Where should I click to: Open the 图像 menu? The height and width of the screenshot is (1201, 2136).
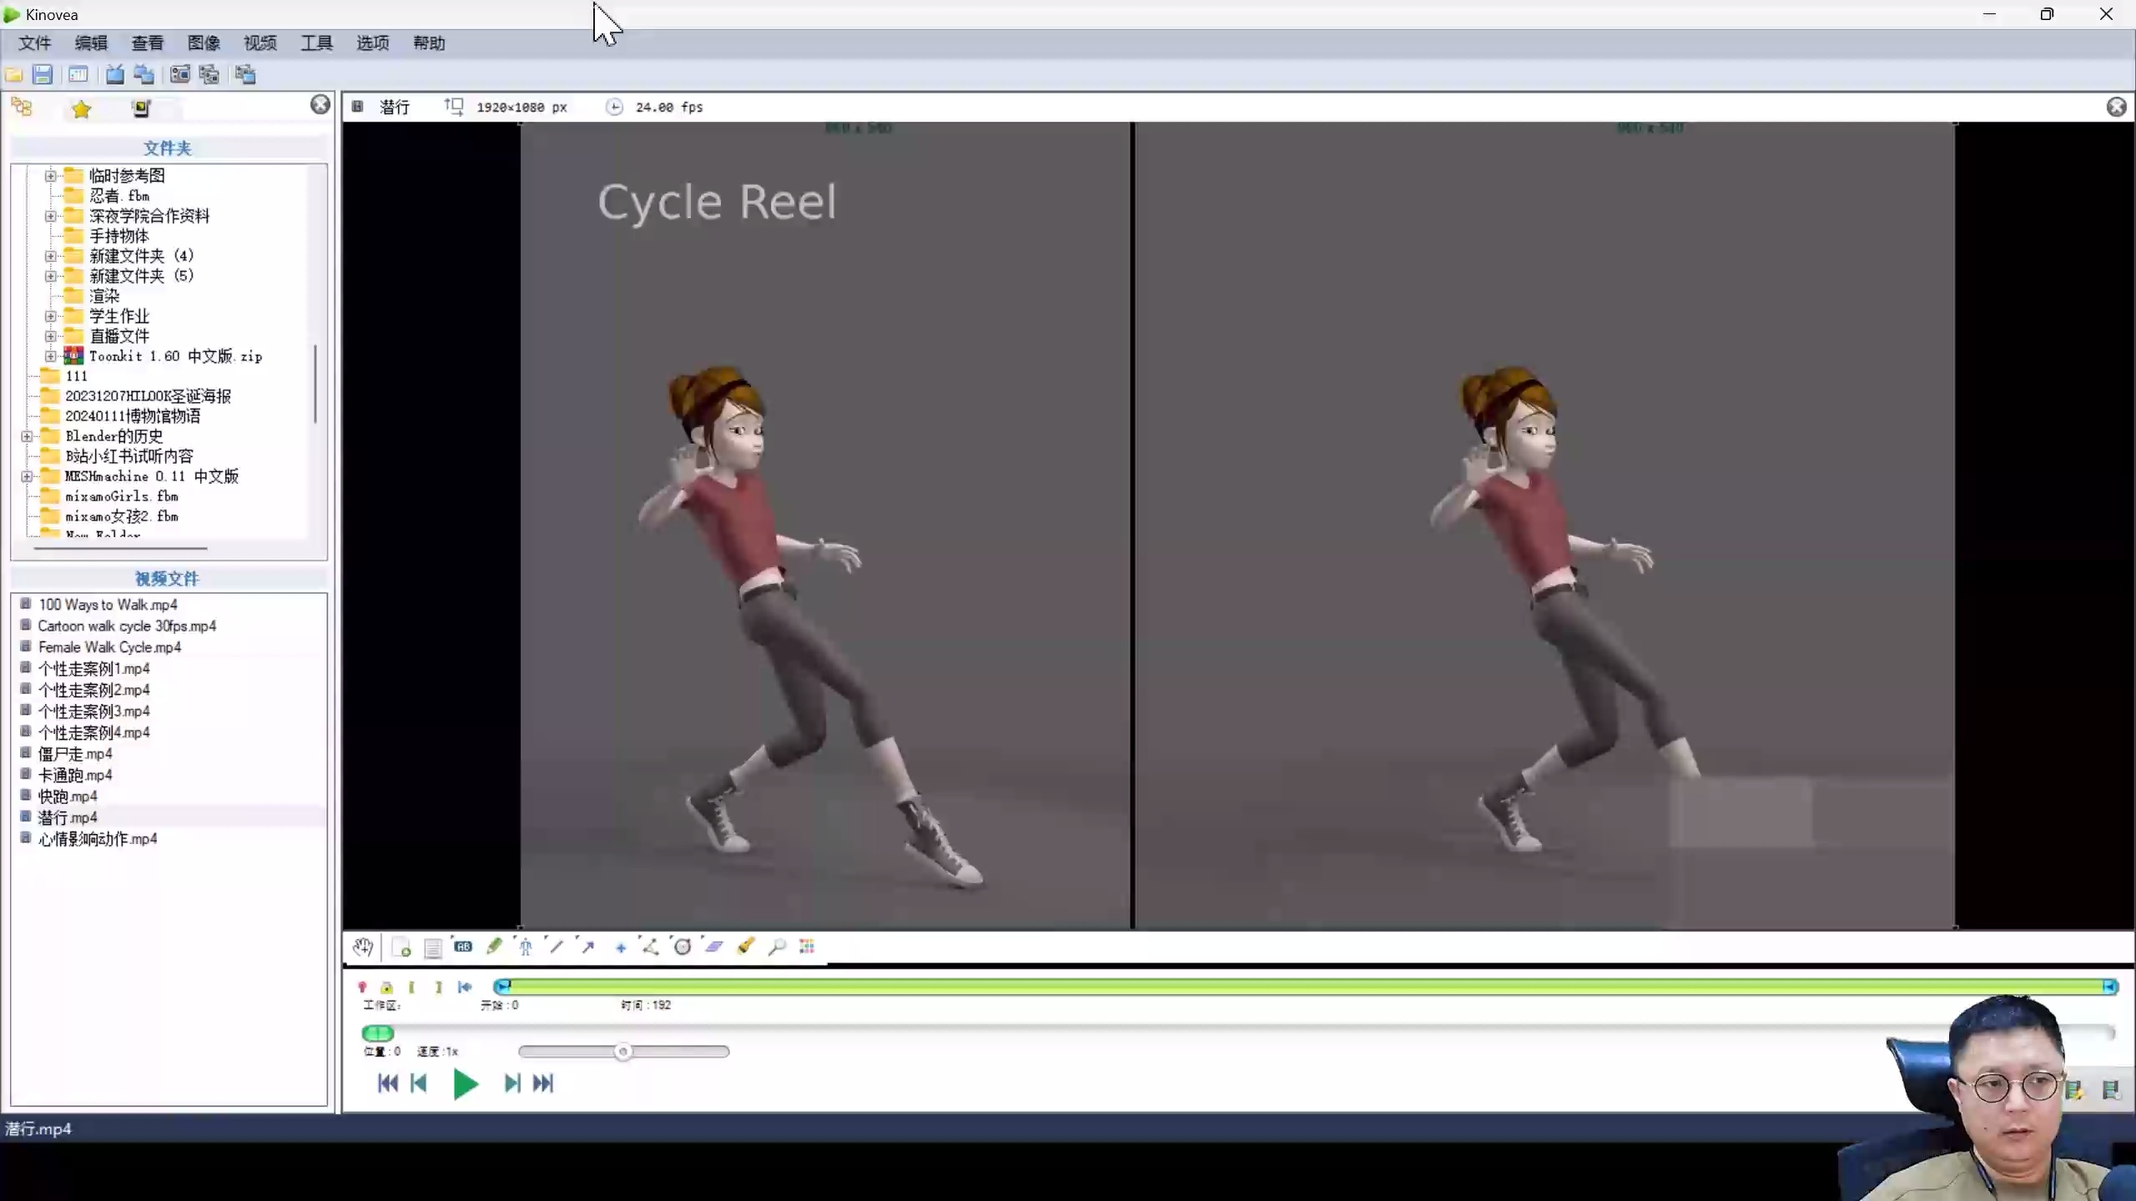[203, 43]
